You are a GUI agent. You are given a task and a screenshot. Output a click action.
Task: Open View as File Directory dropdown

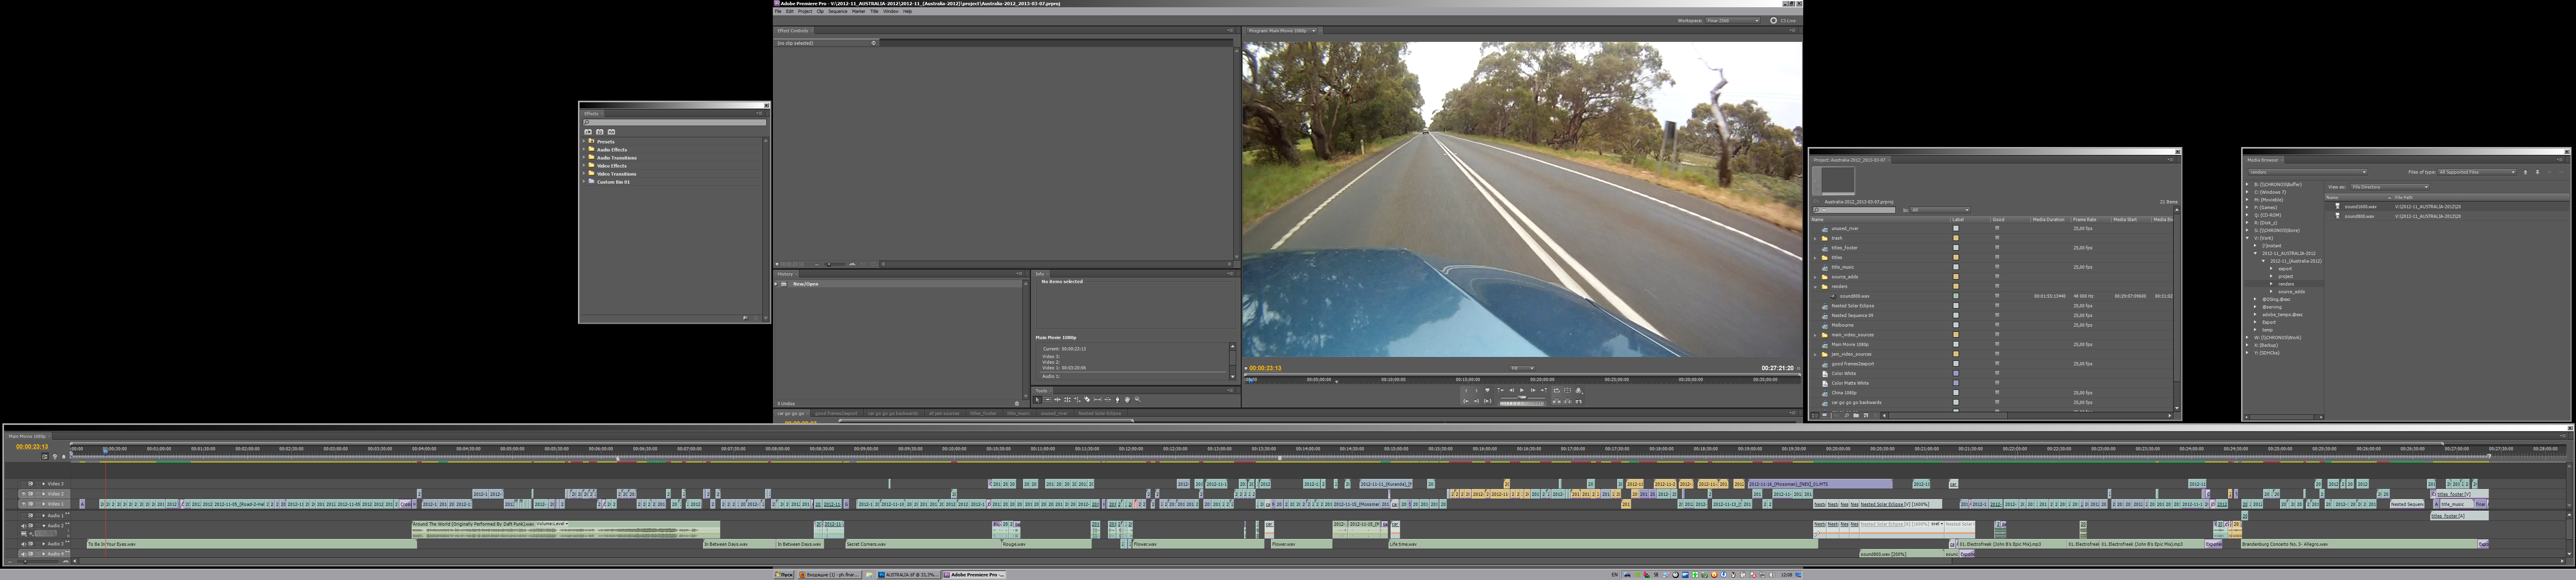coord(2390,187)
